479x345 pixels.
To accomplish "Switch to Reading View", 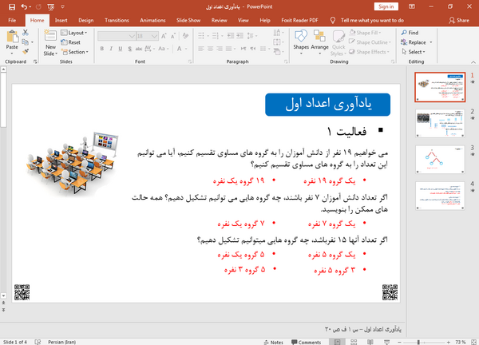I will (370, 342).
